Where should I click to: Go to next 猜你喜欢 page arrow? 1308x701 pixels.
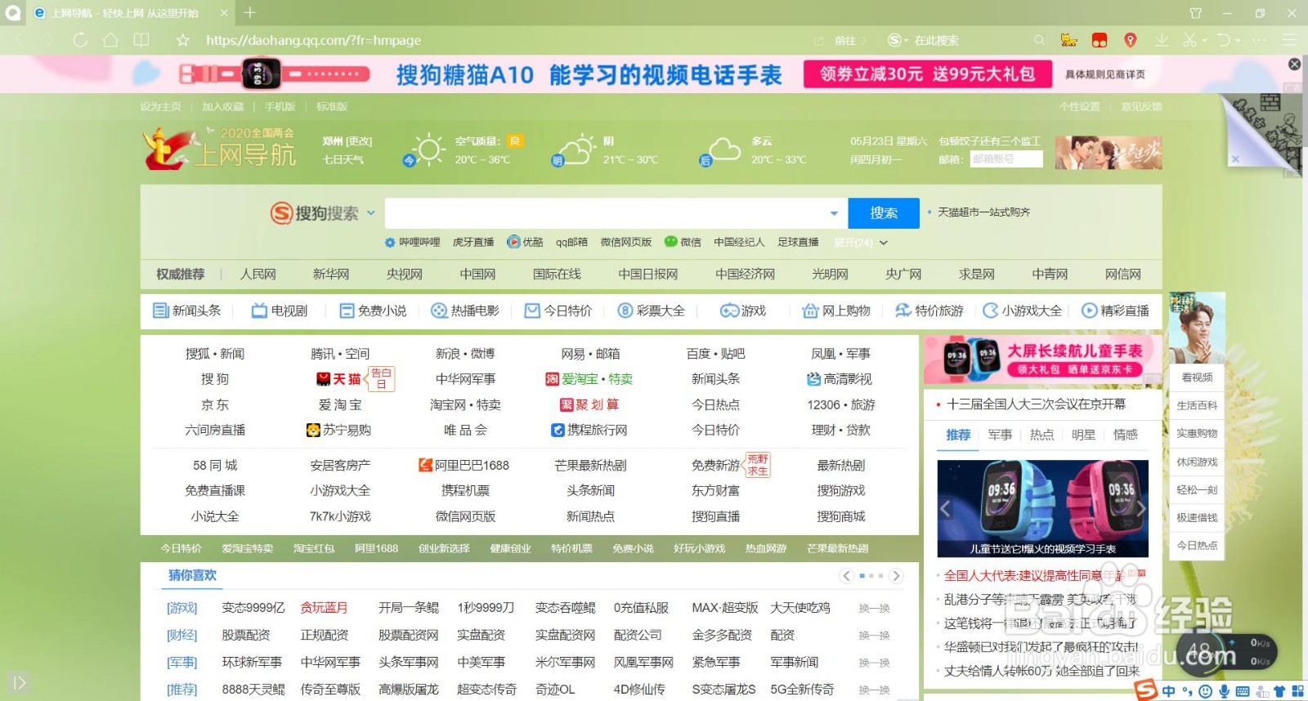tap(896, 576)
